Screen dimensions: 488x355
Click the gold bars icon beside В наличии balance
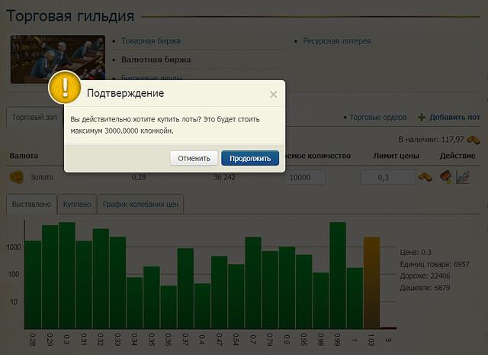pos(474,140)
